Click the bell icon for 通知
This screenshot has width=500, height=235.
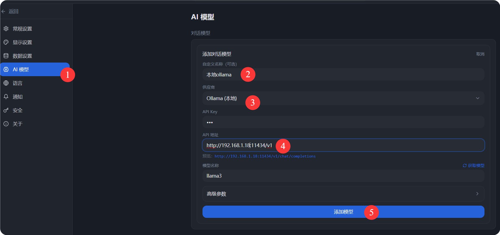click(6, 97)
